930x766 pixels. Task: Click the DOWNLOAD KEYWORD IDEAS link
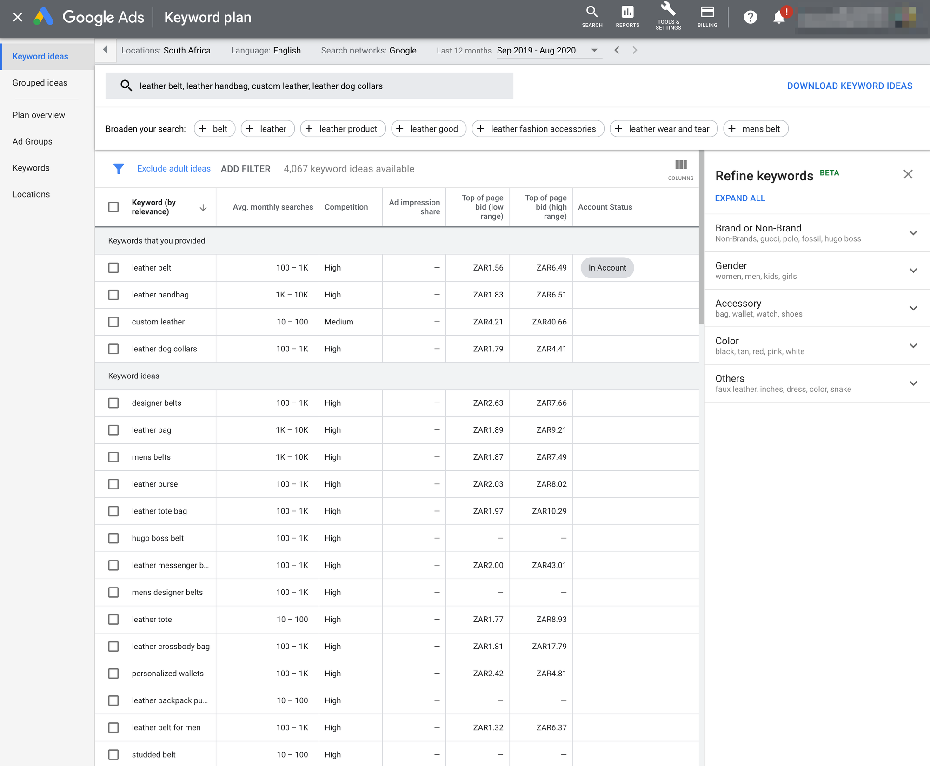849,85
